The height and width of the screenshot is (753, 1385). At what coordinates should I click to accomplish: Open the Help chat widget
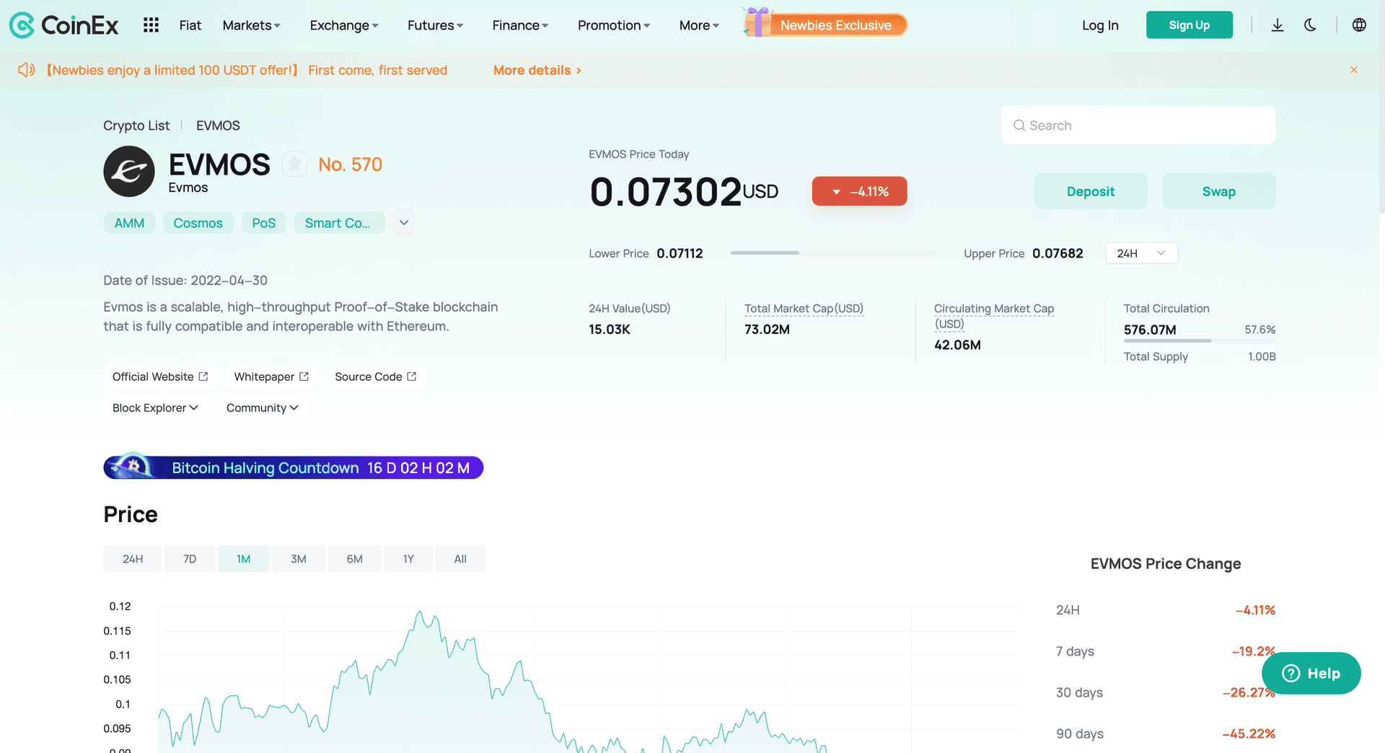1311,674
